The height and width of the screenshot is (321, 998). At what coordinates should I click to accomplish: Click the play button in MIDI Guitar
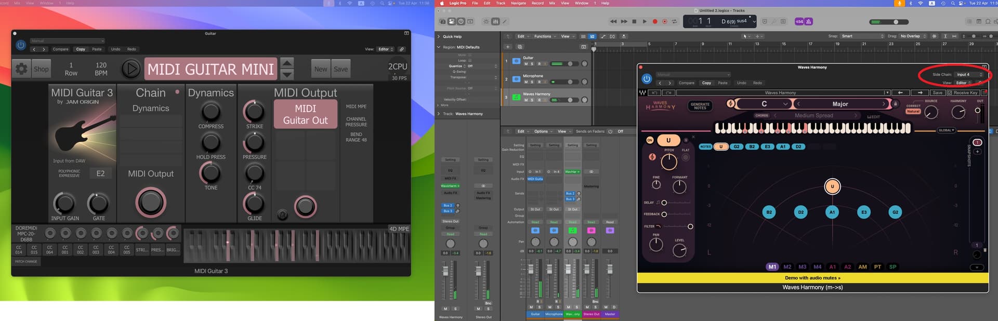[130, 69]
